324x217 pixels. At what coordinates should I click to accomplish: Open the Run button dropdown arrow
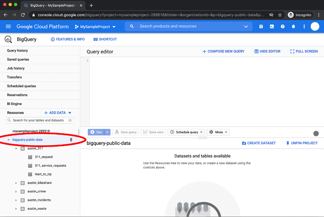click(107, 132)
